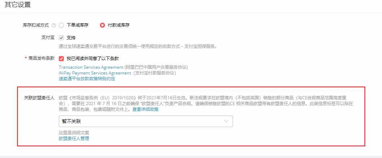The width and height of the screenshot is (382, 158).
Task: Click the 其它设置 section heading
Action: (18, 5)
